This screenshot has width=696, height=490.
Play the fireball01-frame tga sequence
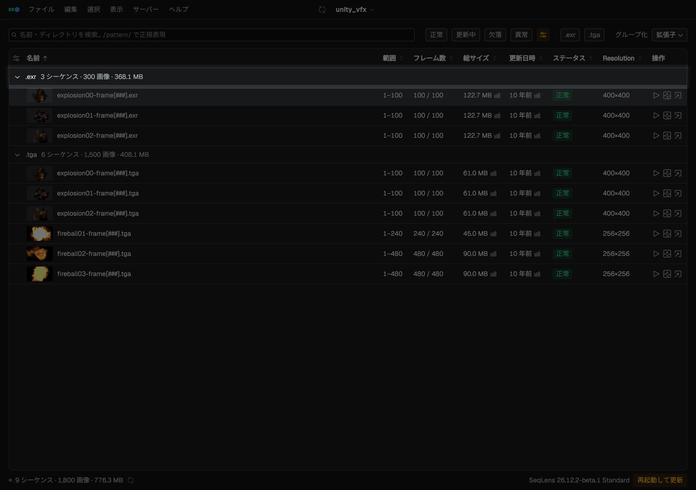click(x=656, y=234)
